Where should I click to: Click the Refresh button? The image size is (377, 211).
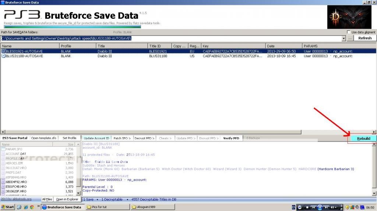[365, 38]
